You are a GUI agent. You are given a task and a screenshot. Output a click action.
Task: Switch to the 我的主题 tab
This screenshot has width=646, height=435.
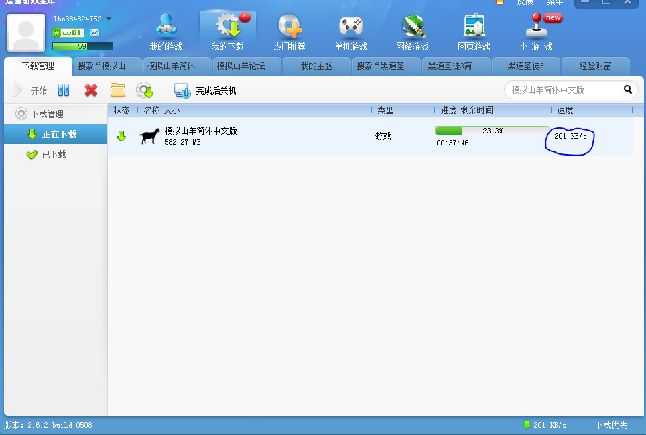(x=316, y=66)
